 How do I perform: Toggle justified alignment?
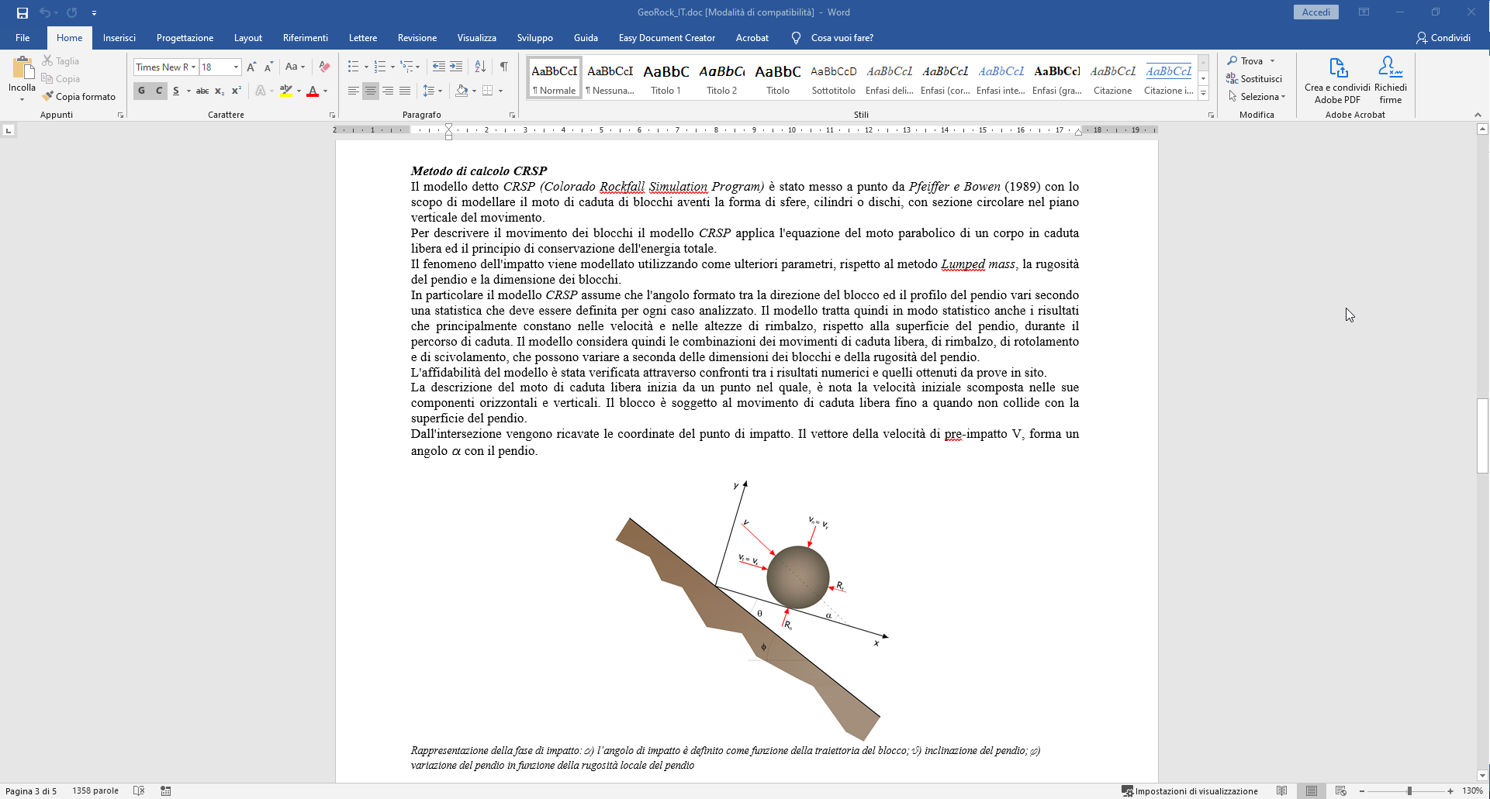coord(405,91)
